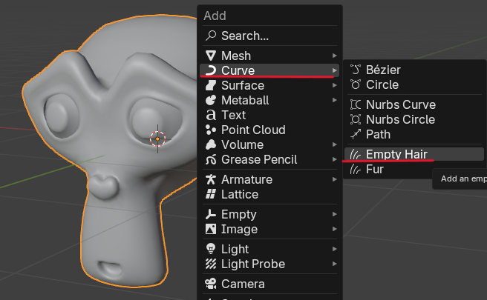Click the Nurbs Circle icon

coord(356,119)
